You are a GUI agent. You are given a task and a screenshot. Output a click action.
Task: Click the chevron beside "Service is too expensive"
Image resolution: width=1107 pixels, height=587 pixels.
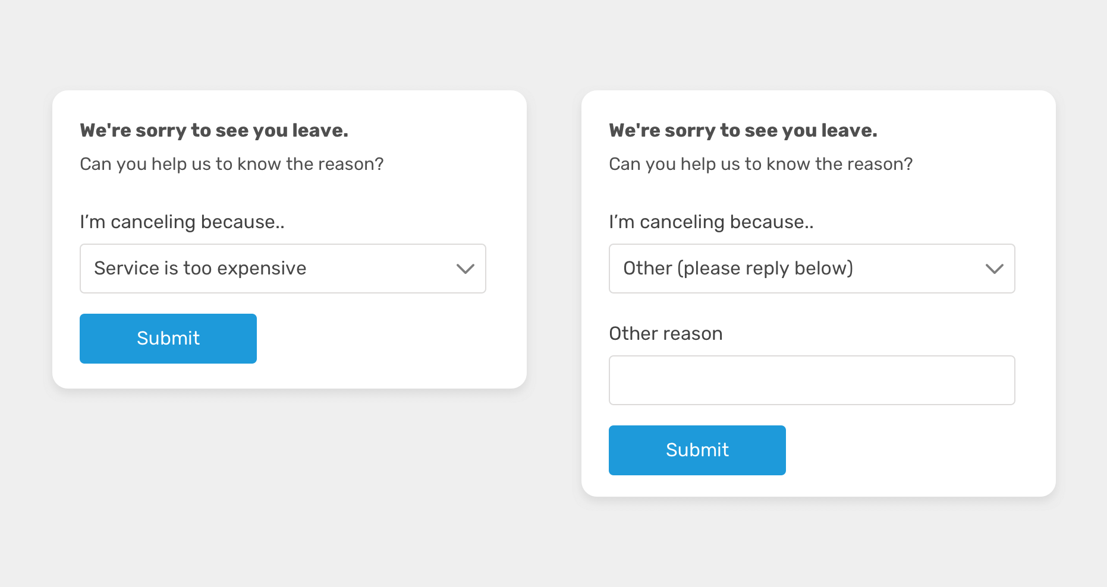465,269
